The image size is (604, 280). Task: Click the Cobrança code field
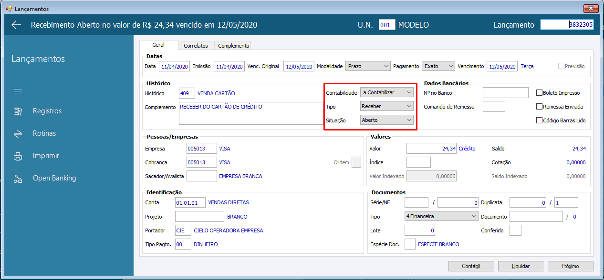(x=201, y=162)
